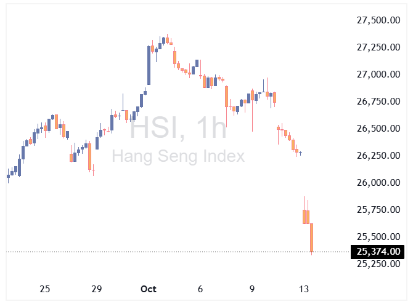Click the 13 date label on time axis
413x307 pixels.
304,289
